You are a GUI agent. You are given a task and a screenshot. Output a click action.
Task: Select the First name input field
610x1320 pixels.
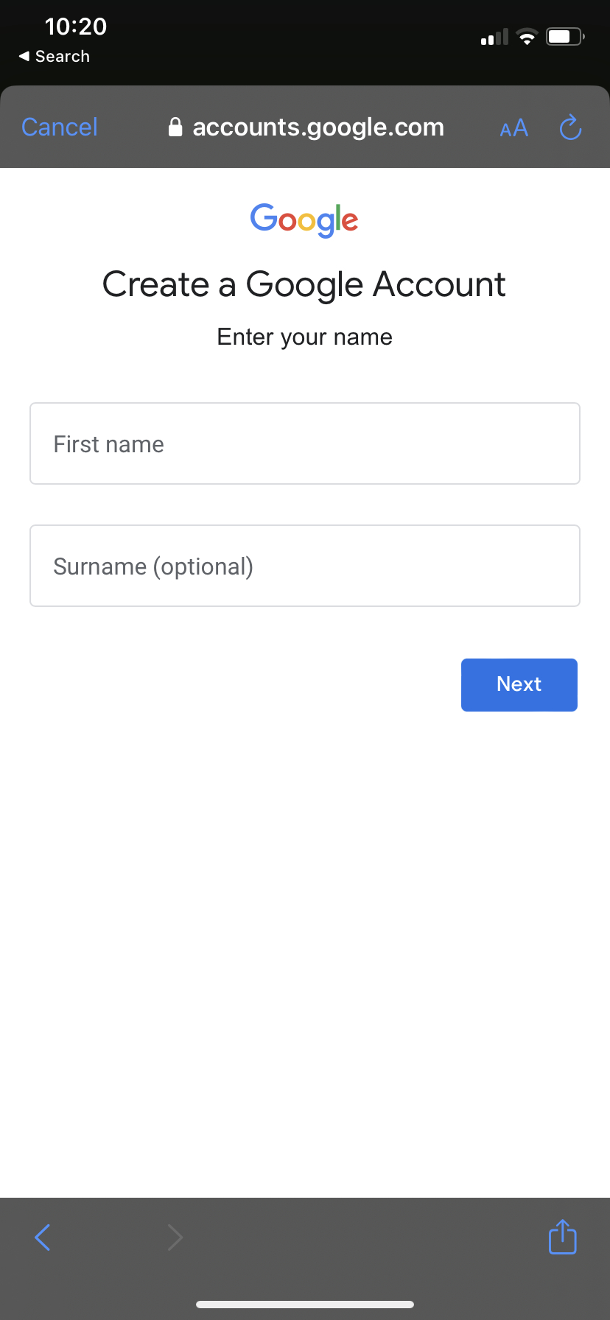pyautogui.click(x=304, y=443)
